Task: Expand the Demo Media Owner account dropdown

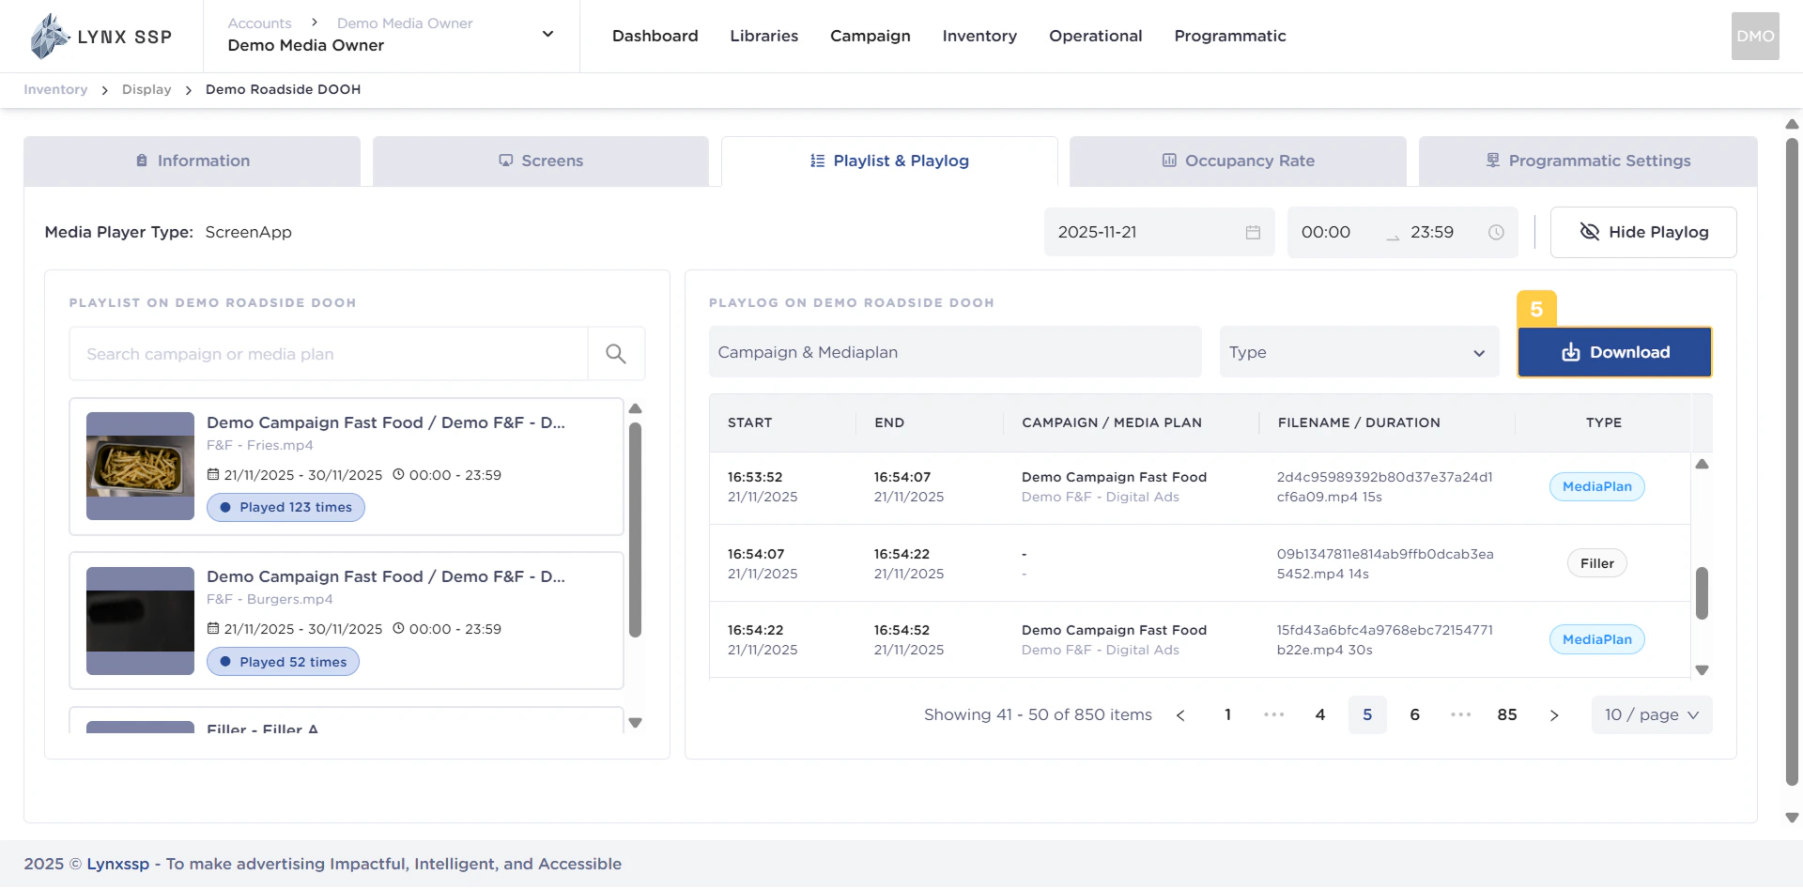Action: (547, 35)
